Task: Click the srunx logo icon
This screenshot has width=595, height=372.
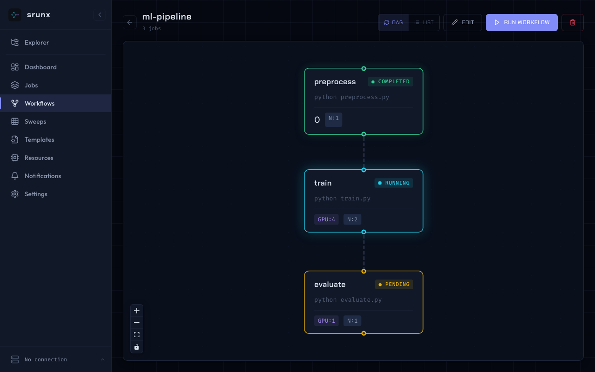Action: [15, 15]
